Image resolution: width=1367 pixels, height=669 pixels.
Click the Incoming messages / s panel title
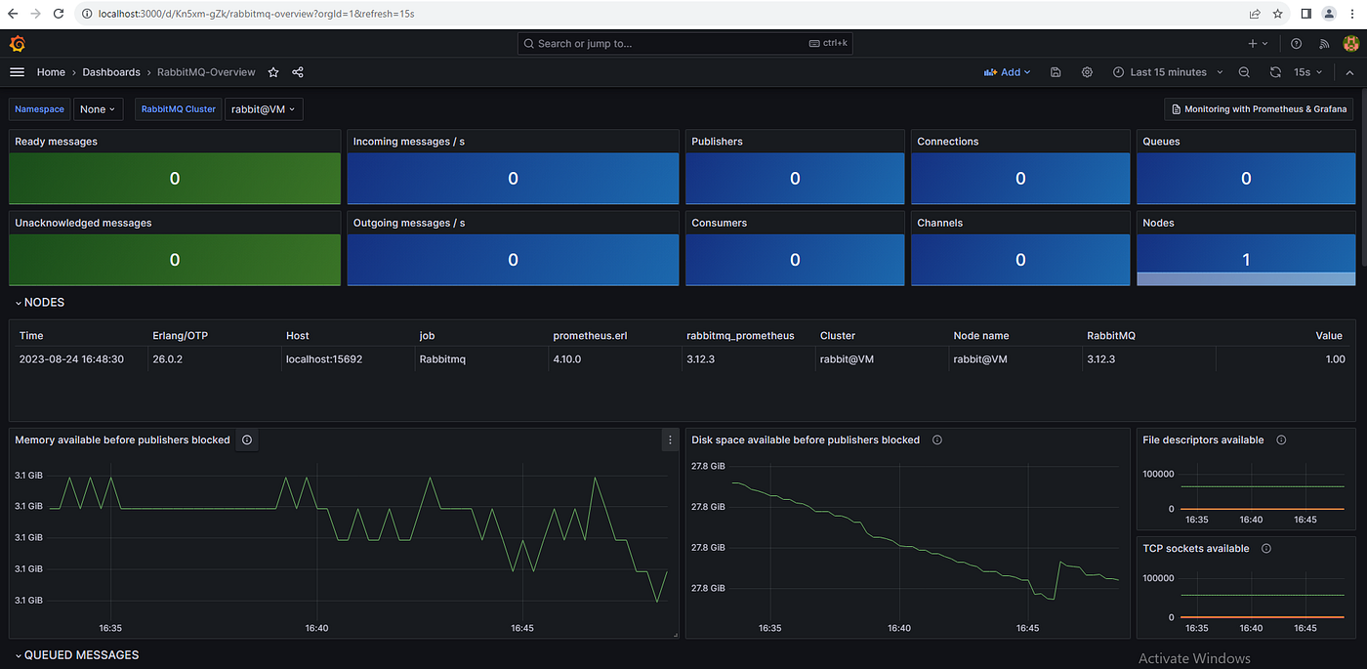pyautogui.click(x=409, y=142)
